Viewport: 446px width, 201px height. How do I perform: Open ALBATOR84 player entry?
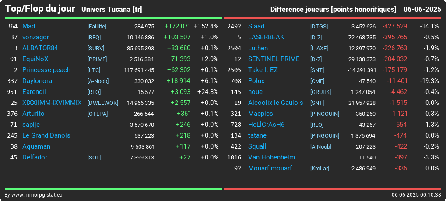[40, 48]
